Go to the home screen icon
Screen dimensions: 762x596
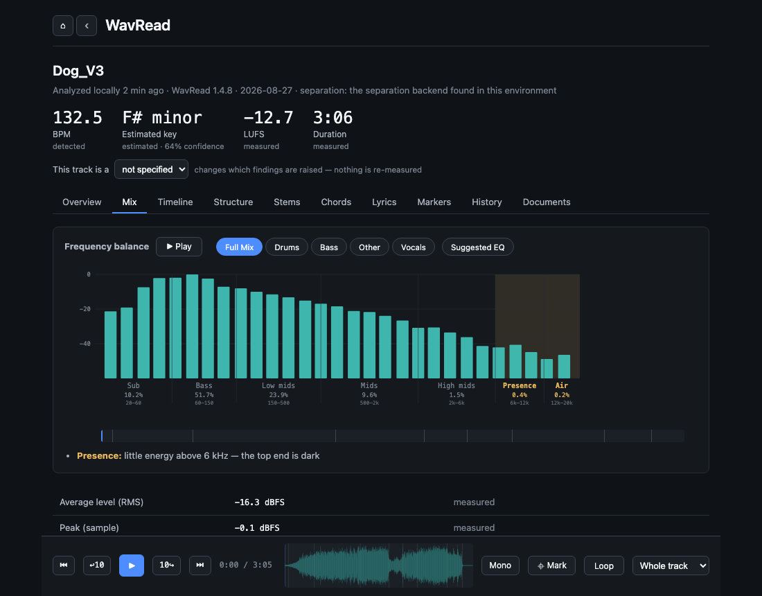62,26
